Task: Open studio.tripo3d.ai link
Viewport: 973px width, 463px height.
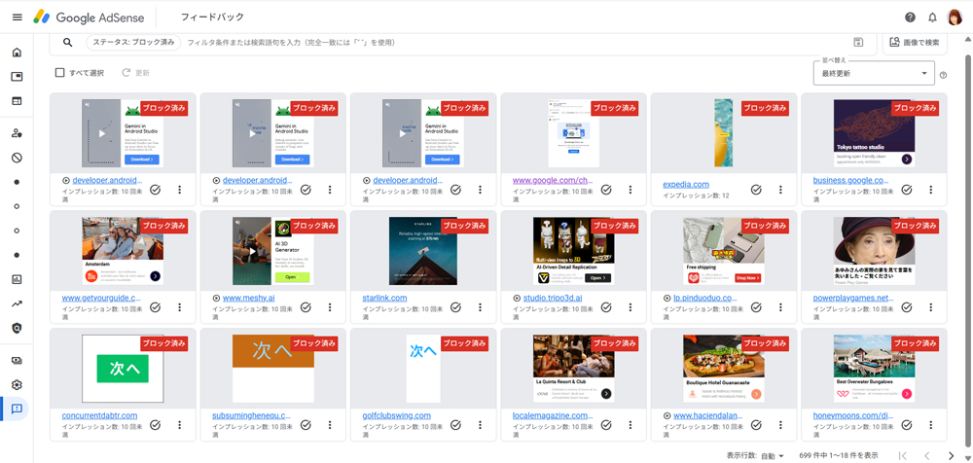Action: pyautogui.click(x=553, y=298)
